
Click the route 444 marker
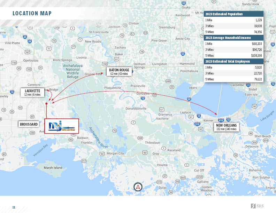click(168, 81)
